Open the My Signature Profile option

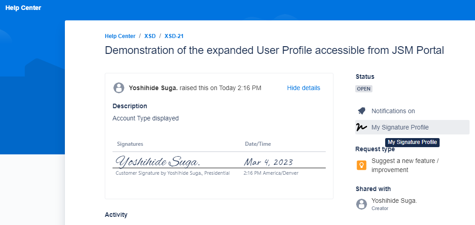(x=400, y=127)
